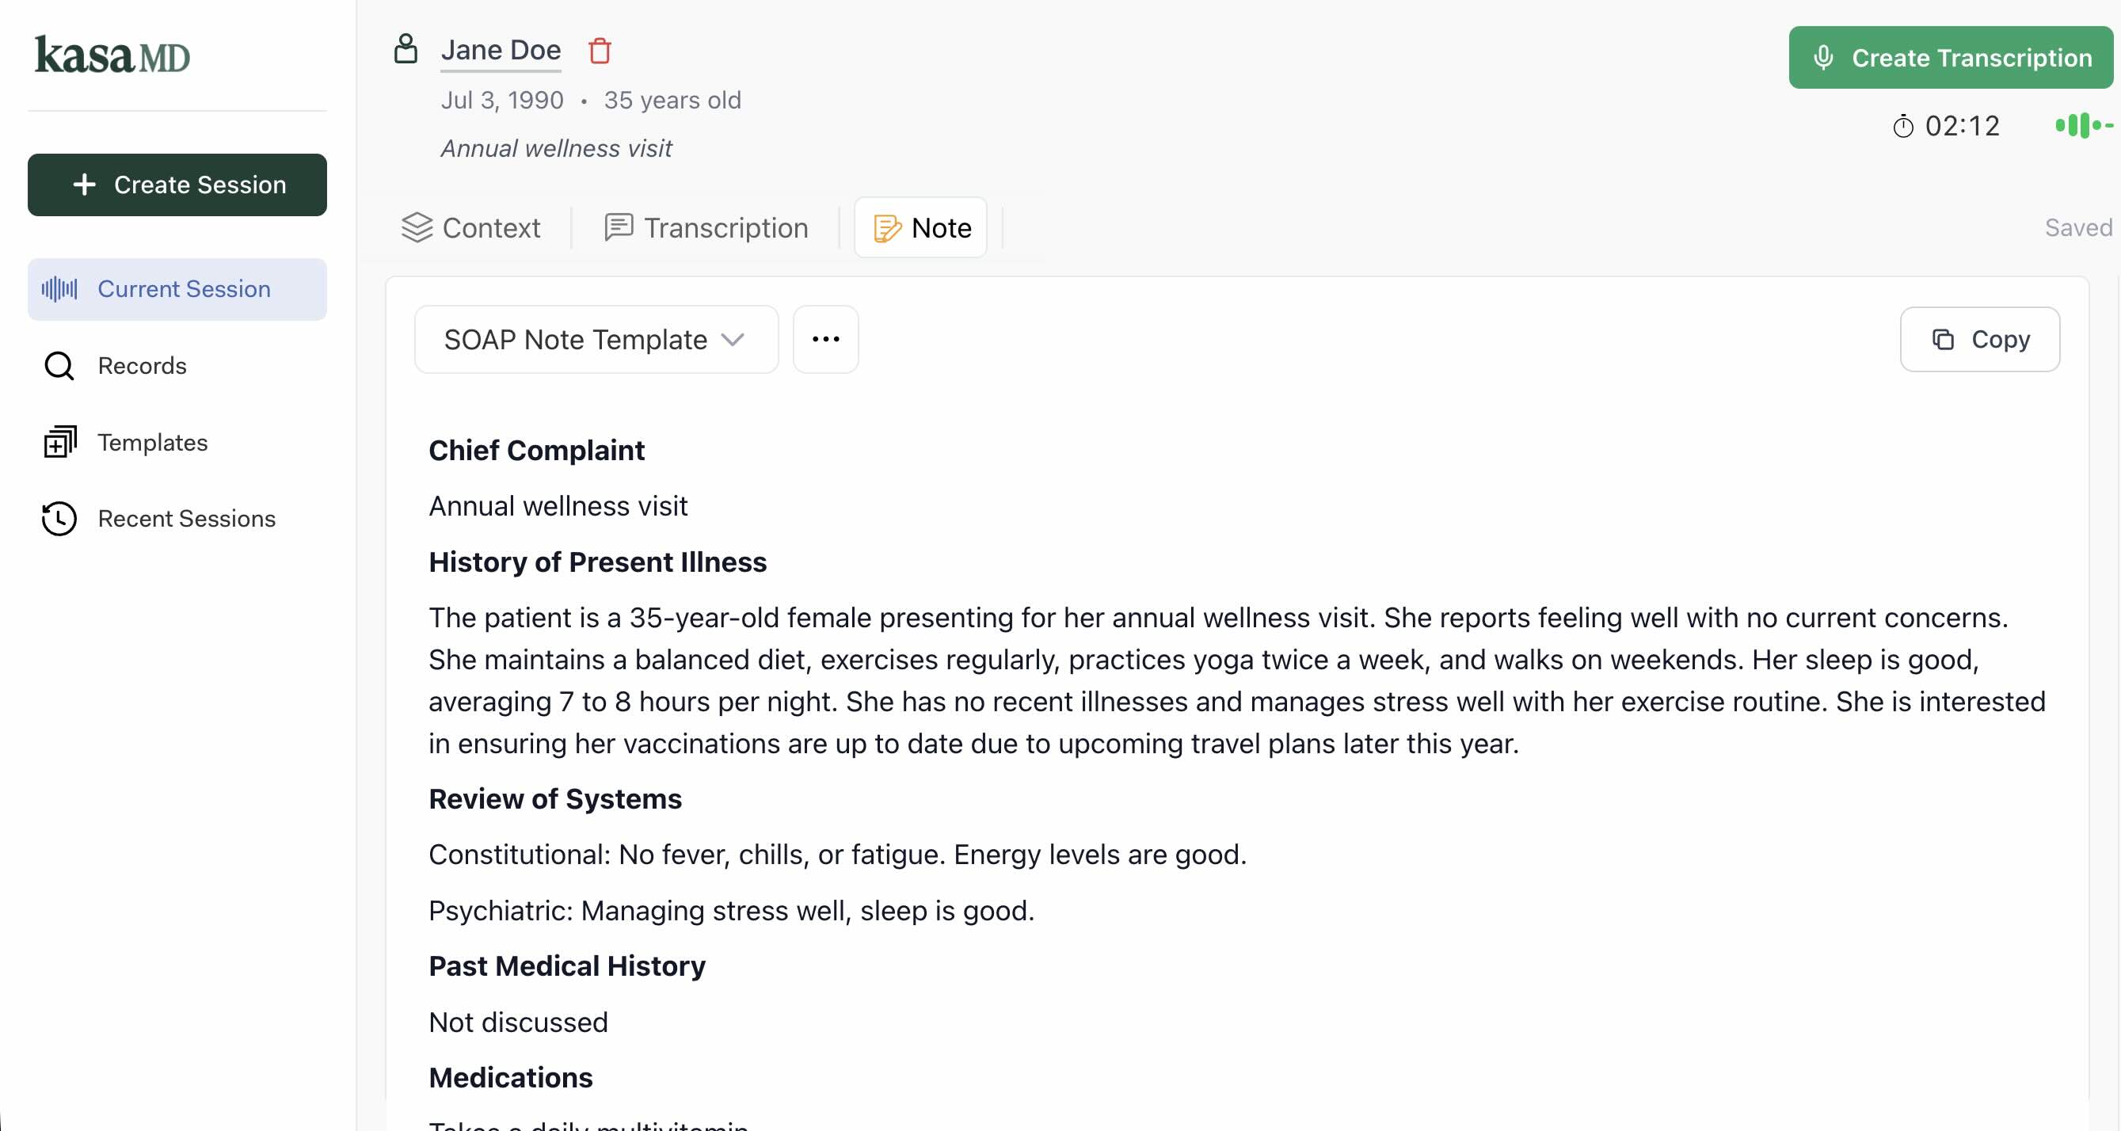Start a transcription with Create Transcription
Screen dimensions: 2121x1131
1950,58
